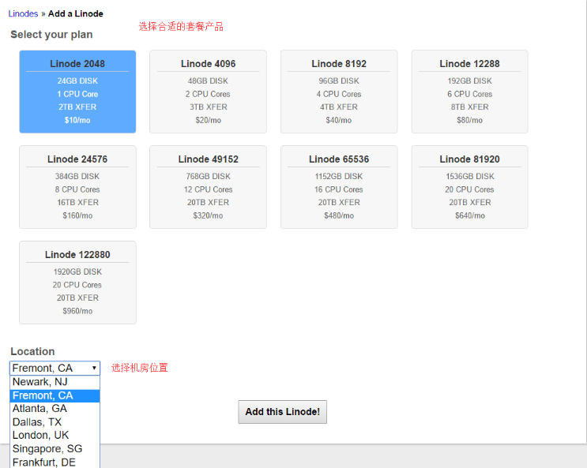Image resolution: width=587 pixels, height=468 pixels.
Task: Pick the Linode 65536 plan card
Action: point(338,186)
